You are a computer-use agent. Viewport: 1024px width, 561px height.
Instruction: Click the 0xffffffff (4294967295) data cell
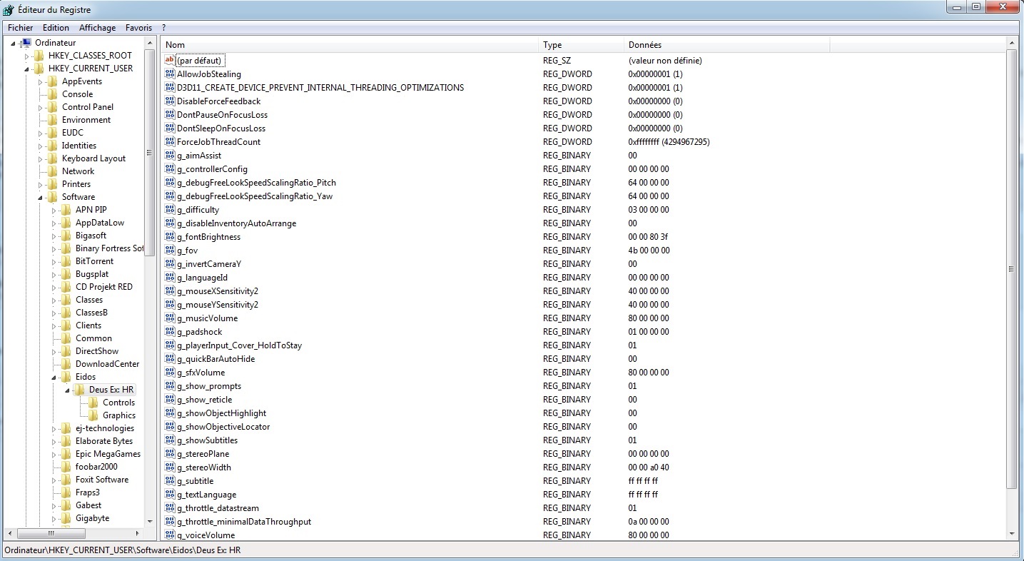pyautogui.click(x=669, y=141)
